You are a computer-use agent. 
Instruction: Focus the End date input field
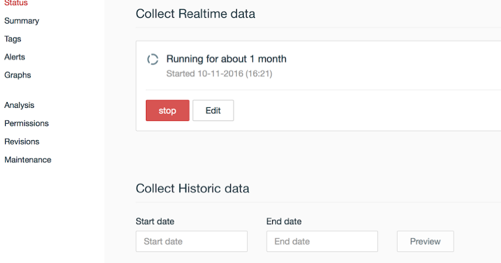[x=322, y=241]
